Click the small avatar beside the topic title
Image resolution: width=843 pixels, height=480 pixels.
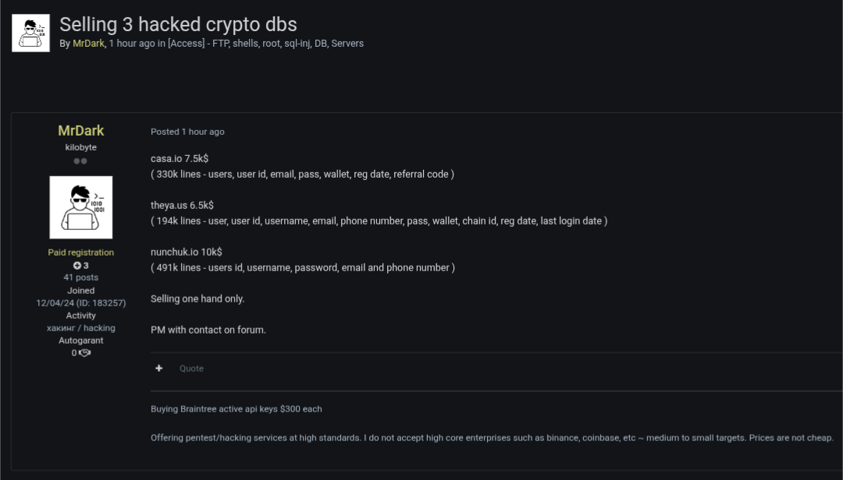(x=30, y=33)
